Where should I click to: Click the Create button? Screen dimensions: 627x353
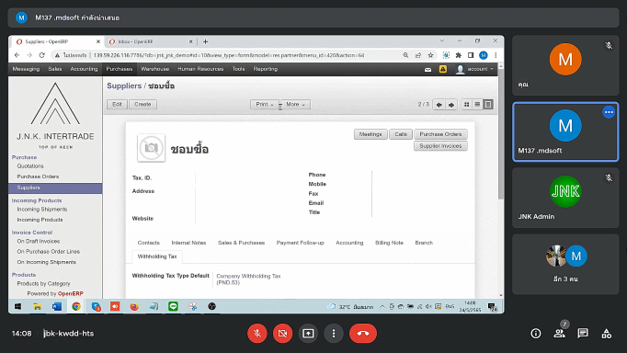coord(142,105)
